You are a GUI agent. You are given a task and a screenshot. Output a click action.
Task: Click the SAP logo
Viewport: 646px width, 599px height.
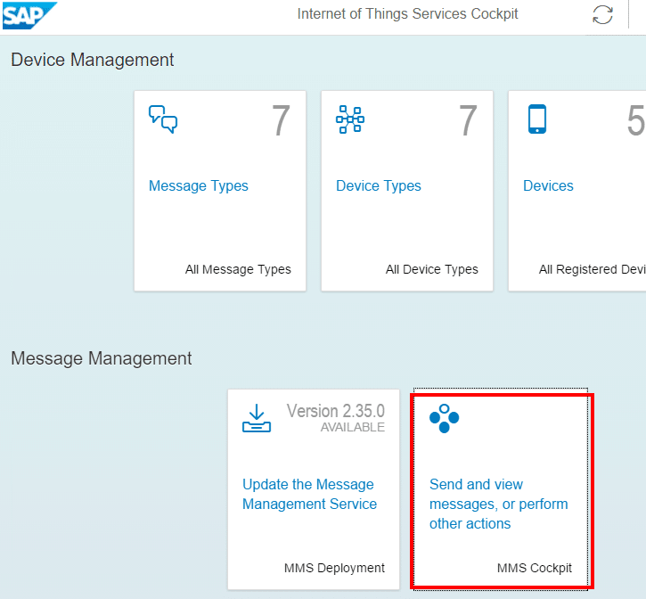pyautogui.click(x=29, y=15)
